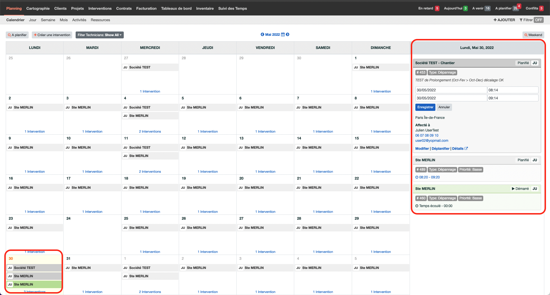Click phone number 06 07 08 09 10
Viewport: 550px width, 295px height.
tap(427, 135)
